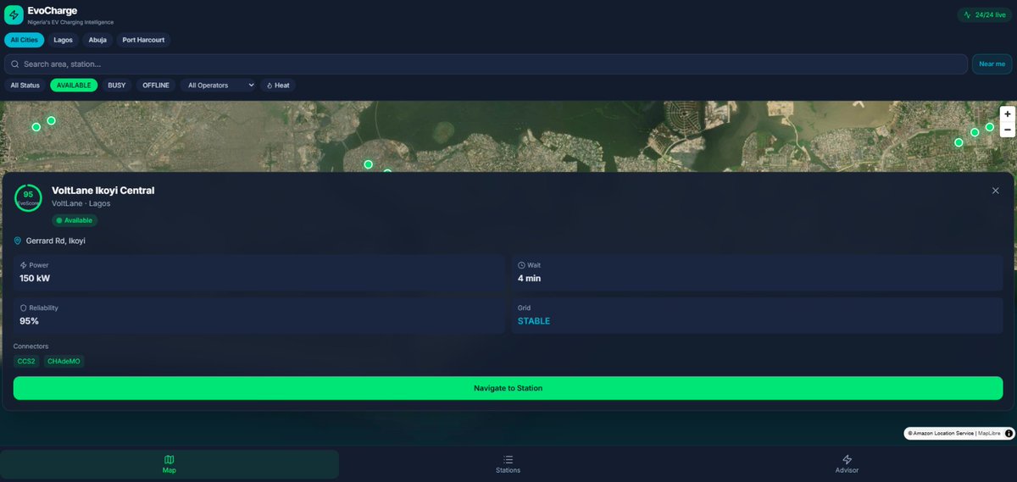This screenshot has height=482, width=1017.
Task: Select the CCS2 connector tag
Action: (x=26, y=361)
